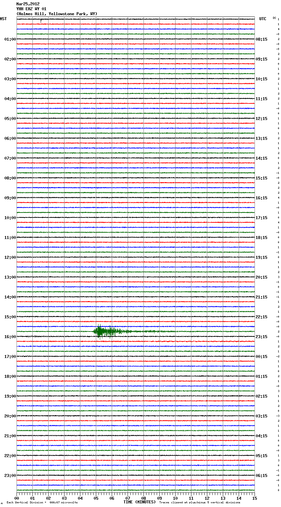Click the 04:15 UTC time label
Image resolution: width=281 pixels, height=507 pixels.
coord(261,436)
